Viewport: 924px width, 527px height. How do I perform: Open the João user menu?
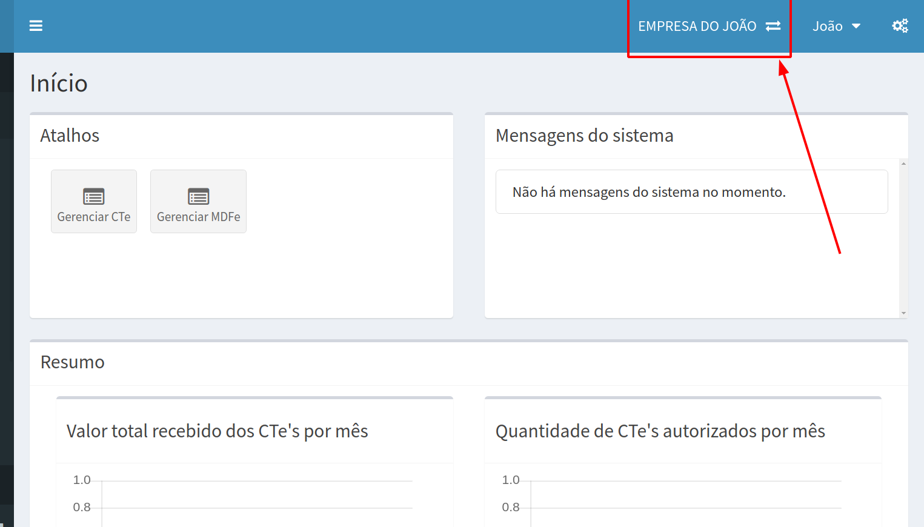pyautogui.click(x=828, y=26)
